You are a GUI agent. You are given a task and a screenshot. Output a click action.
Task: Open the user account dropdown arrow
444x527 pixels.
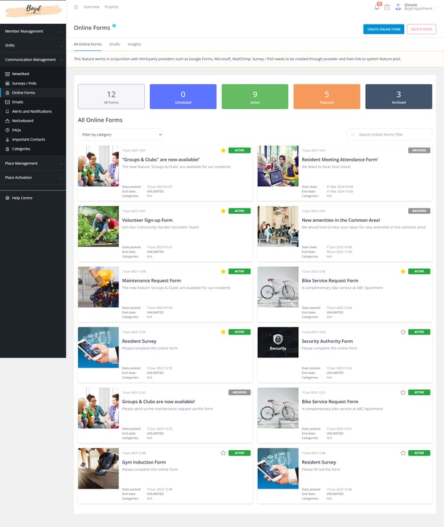point(436,7)
